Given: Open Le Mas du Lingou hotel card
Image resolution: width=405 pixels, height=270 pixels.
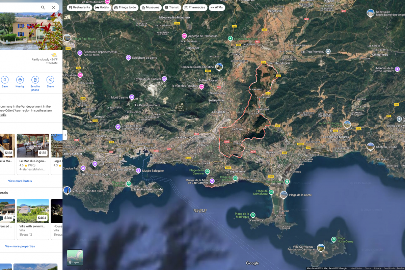Looking at the screenshot, I should (33, 154).
